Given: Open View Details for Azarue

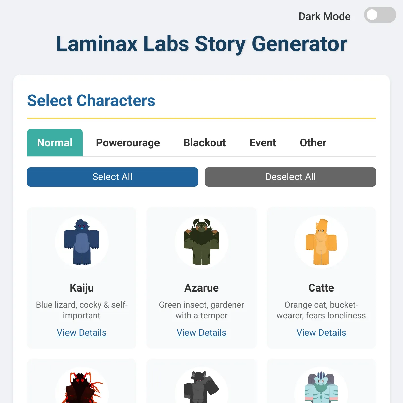Looking at the screenshot, I should click(x=201, y=333).
